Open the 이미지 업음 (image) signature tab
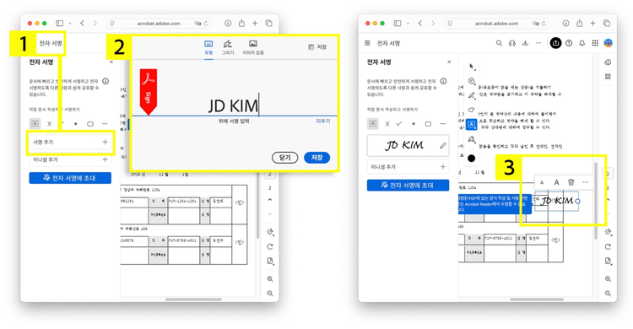The width and height of the screenshot is (633, 329). (253, 47)
